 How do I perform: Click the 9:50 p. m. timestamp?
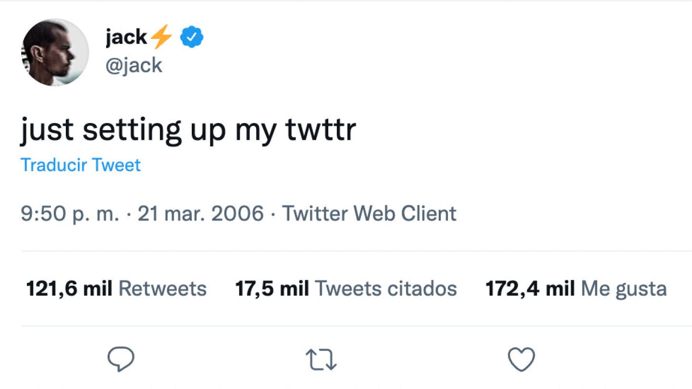coord(70,213)
